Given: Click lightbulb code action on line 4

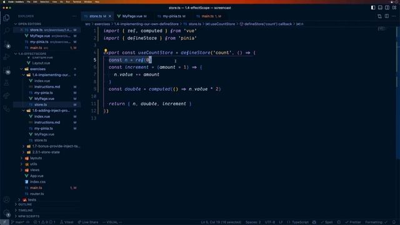Looking at the screenshot, I should pos(106,51).
